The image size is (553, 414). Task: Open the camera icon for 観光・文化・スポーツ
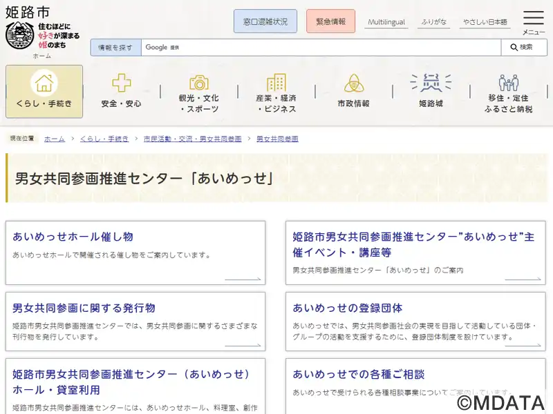[x=199, y=83]
